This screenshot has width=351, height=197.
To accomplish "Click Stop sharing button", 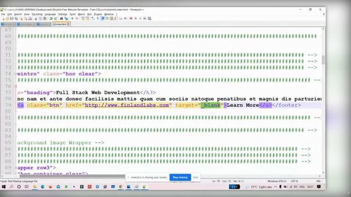I will click(180, 177).
